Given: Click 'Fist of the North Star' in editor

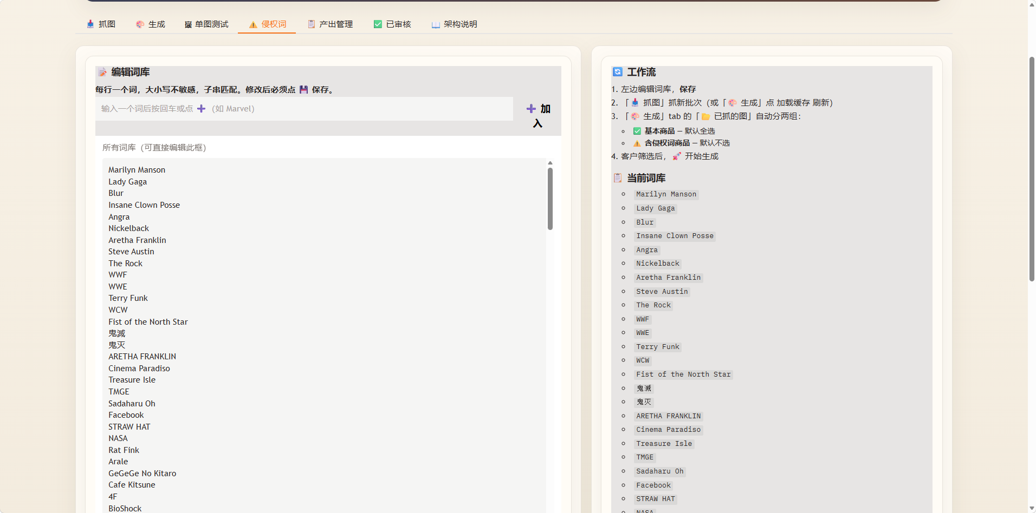Looking at the screenshot, I should [148, 322].
